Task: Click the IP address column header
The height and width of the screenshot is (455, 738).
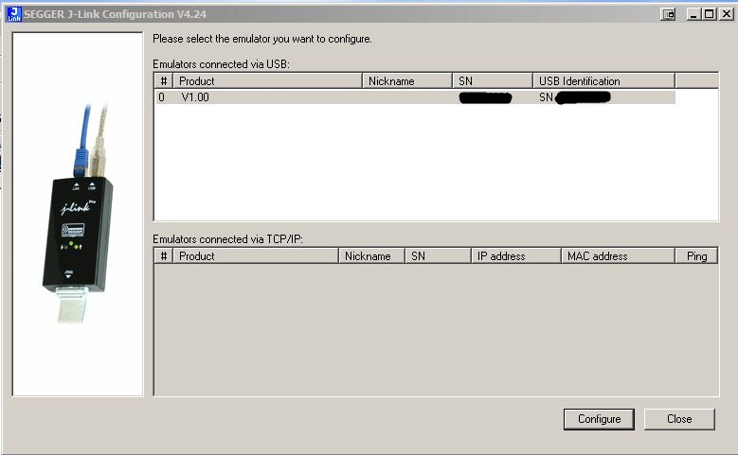Action: click(516, 256)
